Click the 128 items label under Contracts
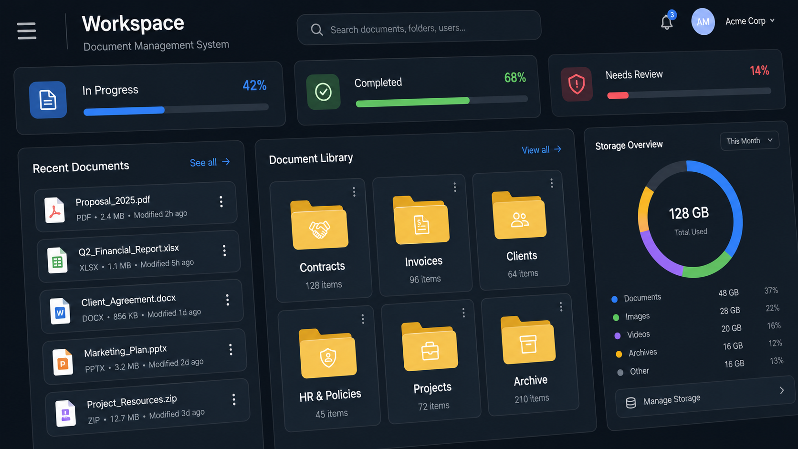Screen dimensions: 798x449 324,285
